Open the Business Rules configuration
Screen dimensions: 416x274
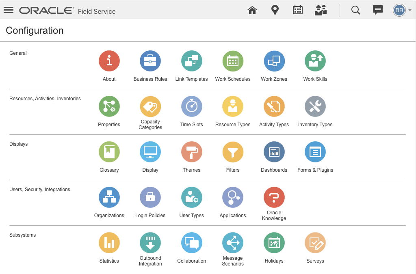point(150,61)
